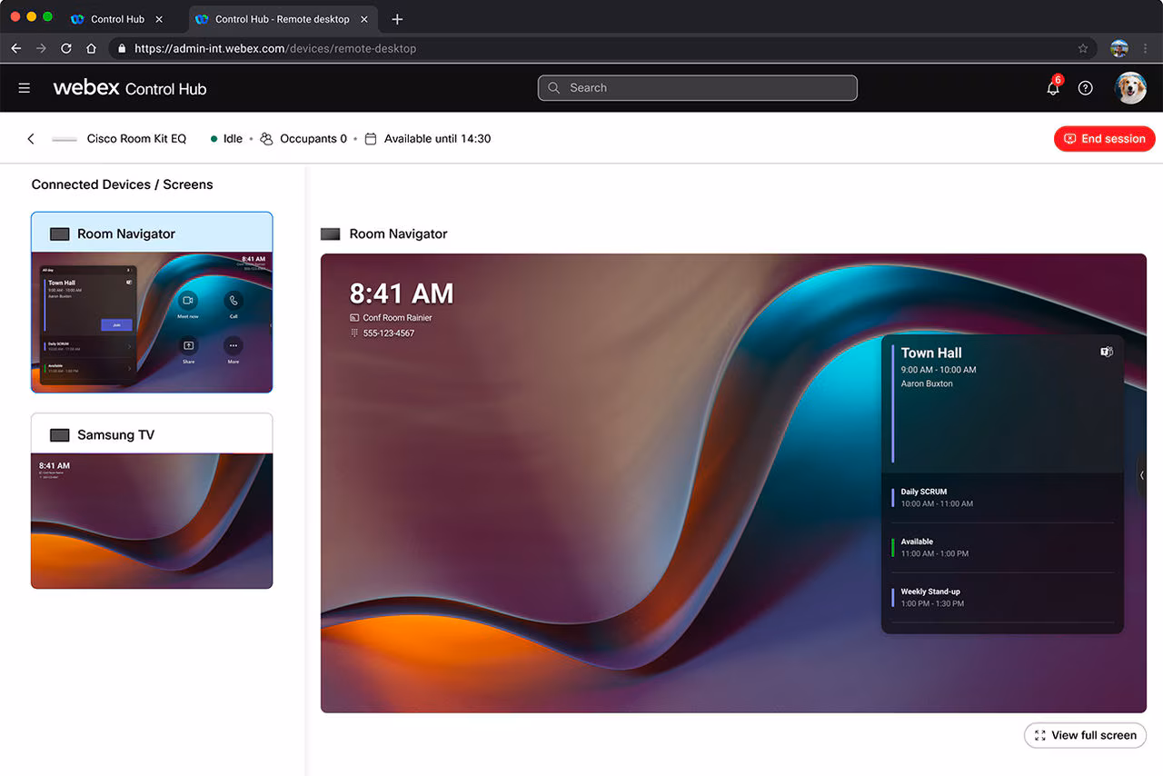Click the Samsung TV card title
The width and height of the screenshot is (1163, 776).
point(115,435)
